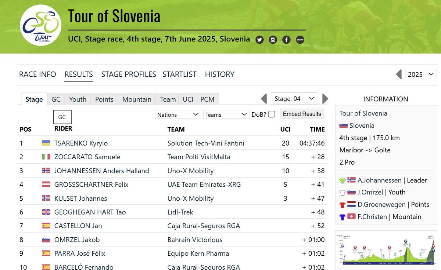
Task: Open team Bahrain Victorious
Action: click(195, 240)
